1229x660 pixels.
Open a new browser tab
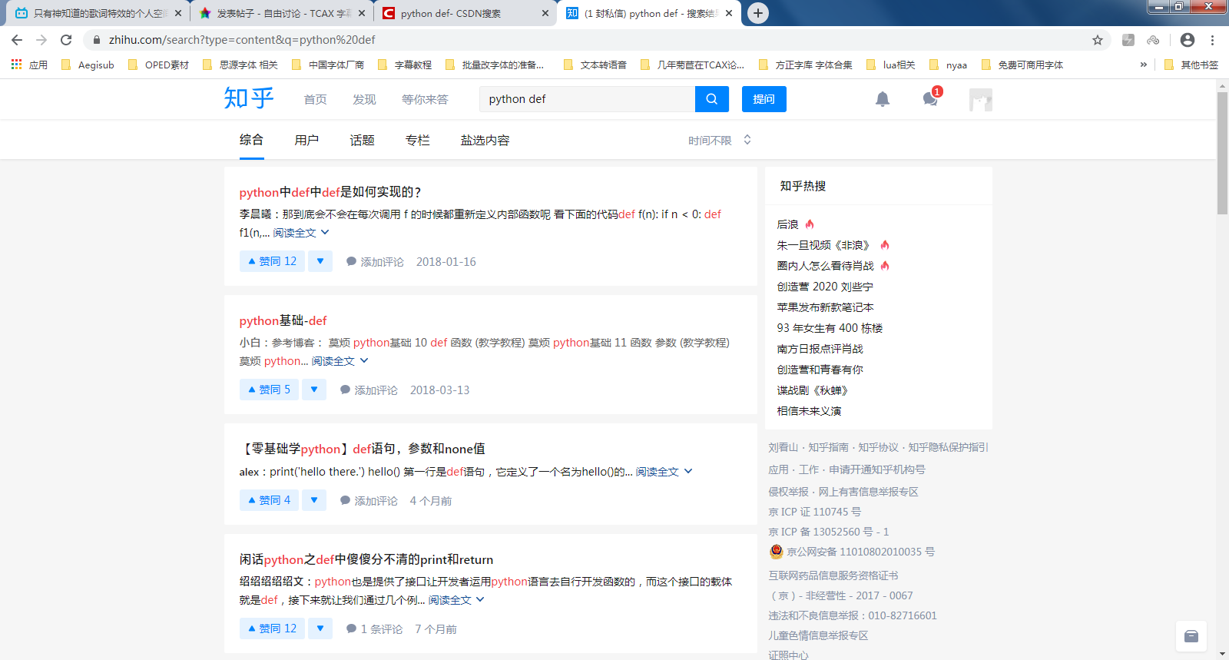(x=758, y=13)
